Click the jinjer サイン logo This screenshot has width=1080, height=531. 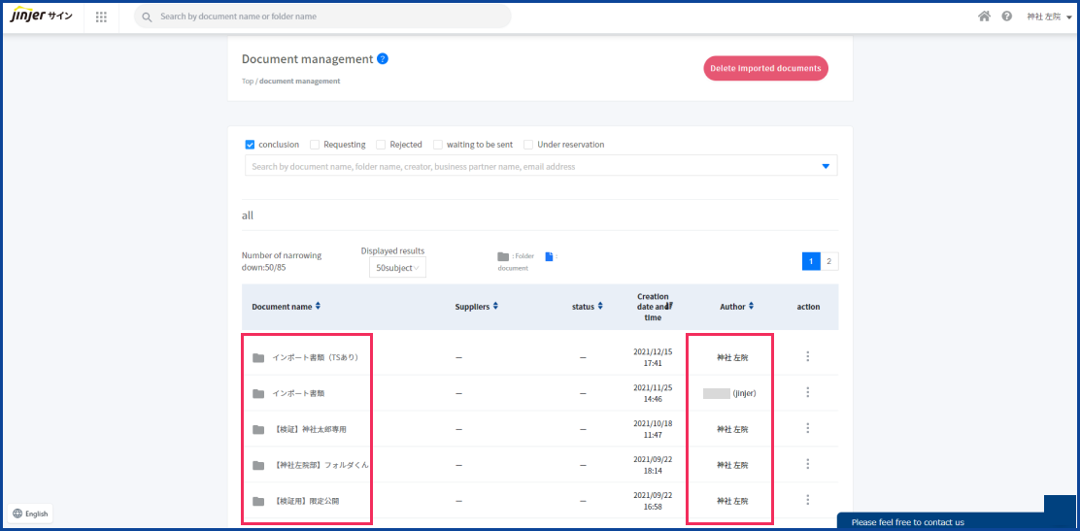pyautogui.click(x=41, y=17)
